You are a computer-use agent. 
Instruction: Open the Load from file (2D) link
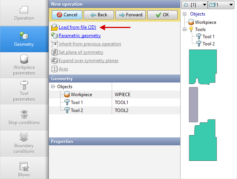pos(77,27)
